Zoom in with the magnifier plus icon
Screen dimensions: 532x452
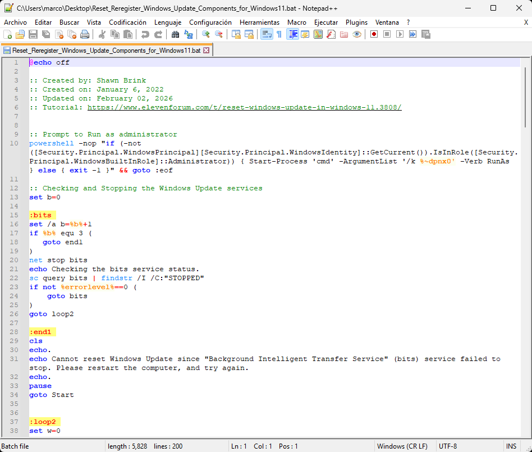coord(205,34)
